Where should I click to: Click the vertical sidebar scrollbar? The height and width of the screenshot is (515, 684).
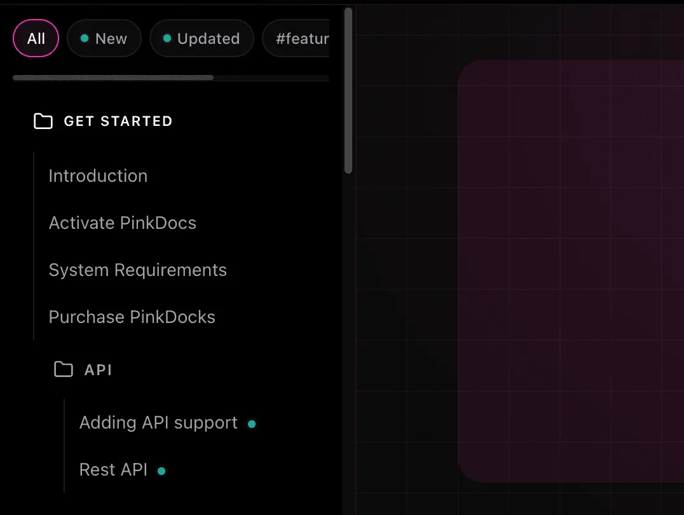[x=348, y=89]
